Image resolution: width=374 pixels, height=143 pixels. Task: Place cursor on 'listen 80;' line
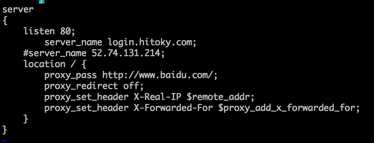49,31
